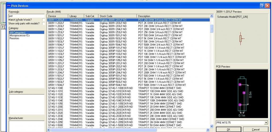This screenshot has width=272, height=132.
Task: Click horizontal scrollbar left arrow
Action: tap(49, 130)
